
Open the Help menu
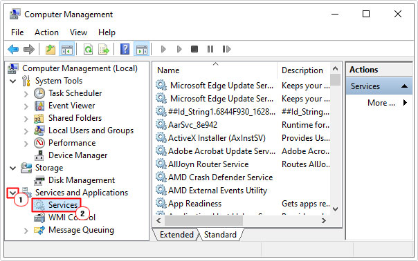(107, 32)
